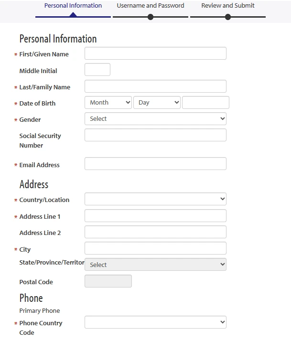291x341 pixels.
Task: Select the Email Address input field
Action: click(155, 163)
